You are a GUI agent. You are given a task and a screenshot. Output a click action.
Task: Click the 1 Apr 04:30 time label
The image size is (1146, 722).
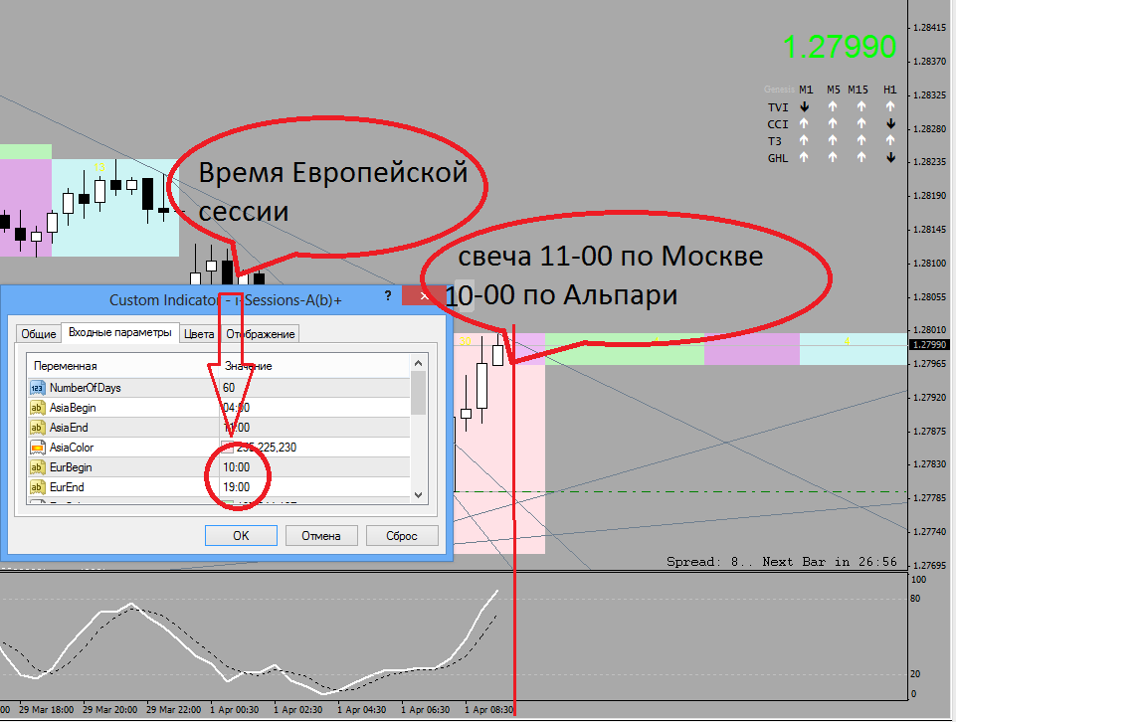(x=362, y=710)
